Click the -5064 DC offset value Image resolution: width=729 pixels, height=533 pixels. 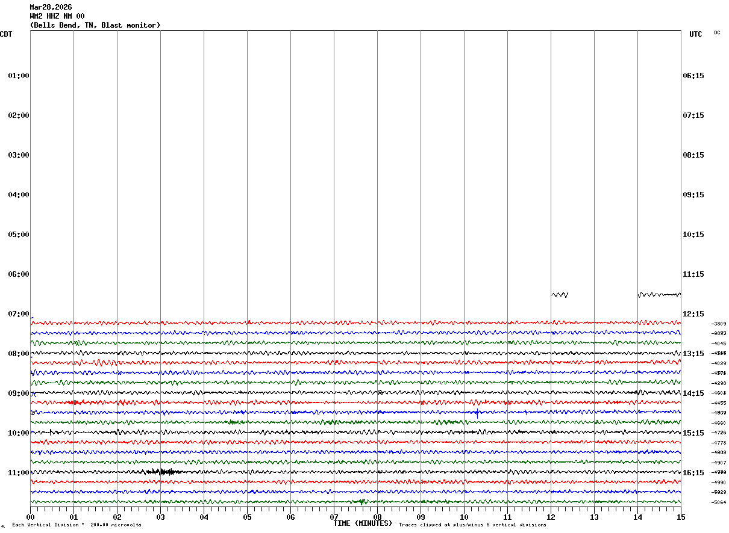pos(718,503)
